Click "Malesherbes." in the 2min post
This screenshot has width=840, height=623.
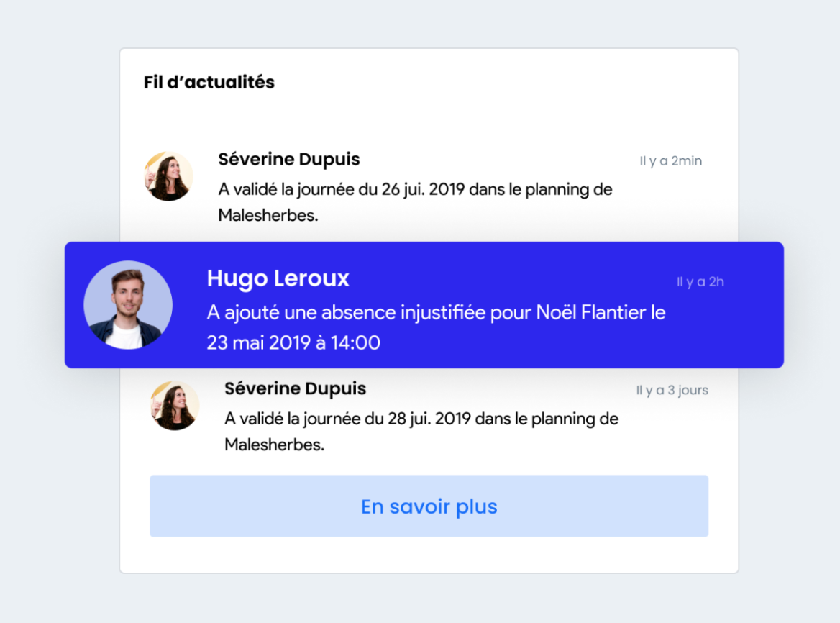coord(268,215)
